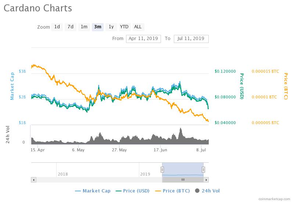Show ALL time range data

pyautogui.click(x=138, y=27)
